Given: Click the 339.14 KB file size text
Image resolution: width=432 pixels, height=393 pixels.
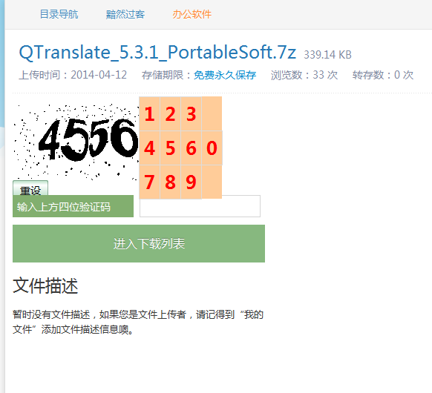Looking at the screenshot, I should (x=327, y=55).
